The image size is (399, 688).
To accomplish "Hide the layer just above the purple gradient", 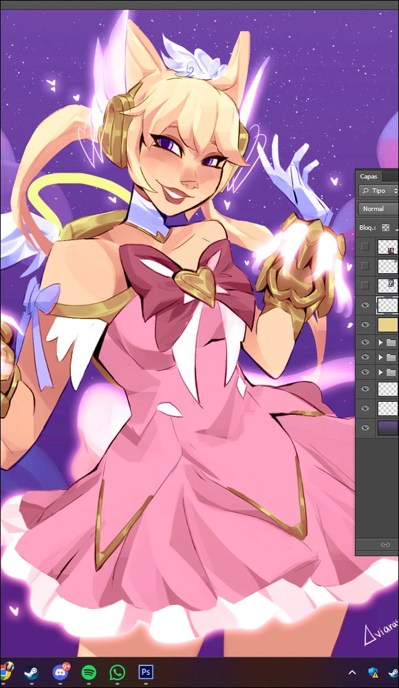I will [x=365, y=408].
